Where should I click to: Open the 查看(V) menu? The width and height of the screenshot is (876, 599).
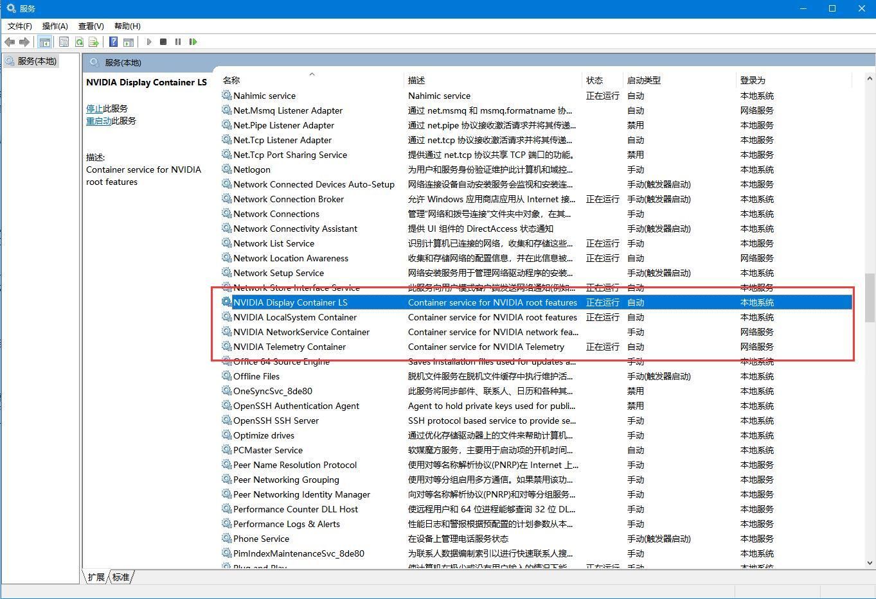(91, 26)
